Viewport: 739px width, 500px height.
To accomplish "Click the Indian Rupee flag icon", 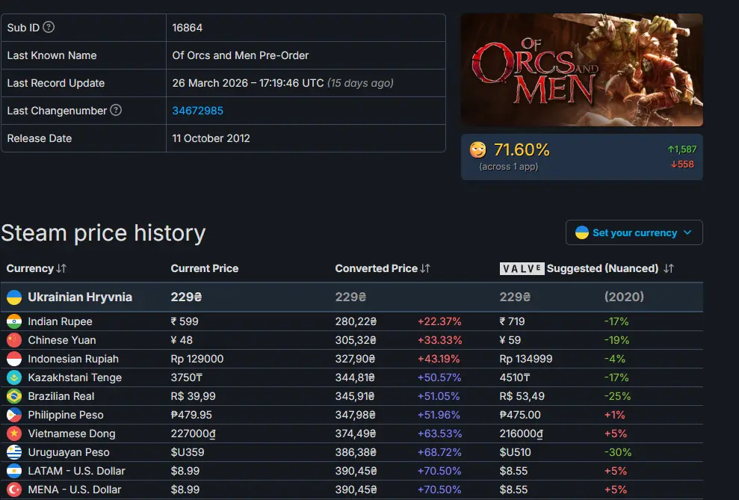I will coord(14,321).
